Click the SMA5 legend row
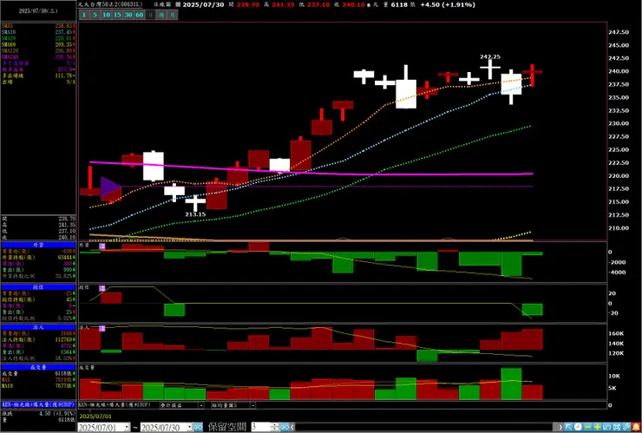Image resolution: width=642 pixels, height=433 pixels. (38, 26)
